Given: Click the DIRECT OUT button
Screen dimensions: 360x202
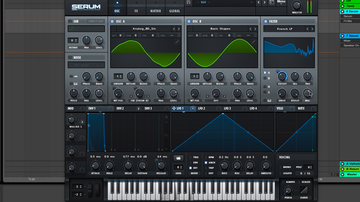Looking at the screenshot, I should coord(96,21).
